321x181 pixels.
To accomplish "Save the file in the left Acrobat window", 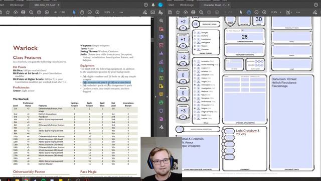I will point(1,12).
